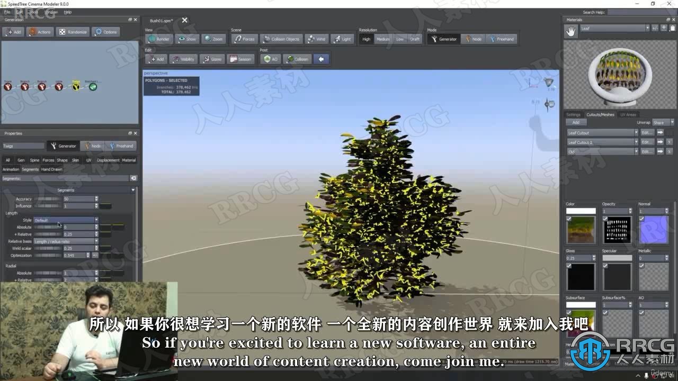Screen dimensions: 678x381
Task: Click the blue back arrow button
Action: tap(321, 59)
